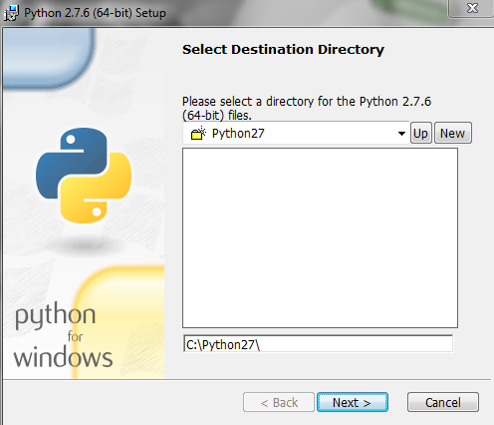Click the blue snake of the Python logo
This screenshot has width=494, height=425.
click(x=72, y=163)
